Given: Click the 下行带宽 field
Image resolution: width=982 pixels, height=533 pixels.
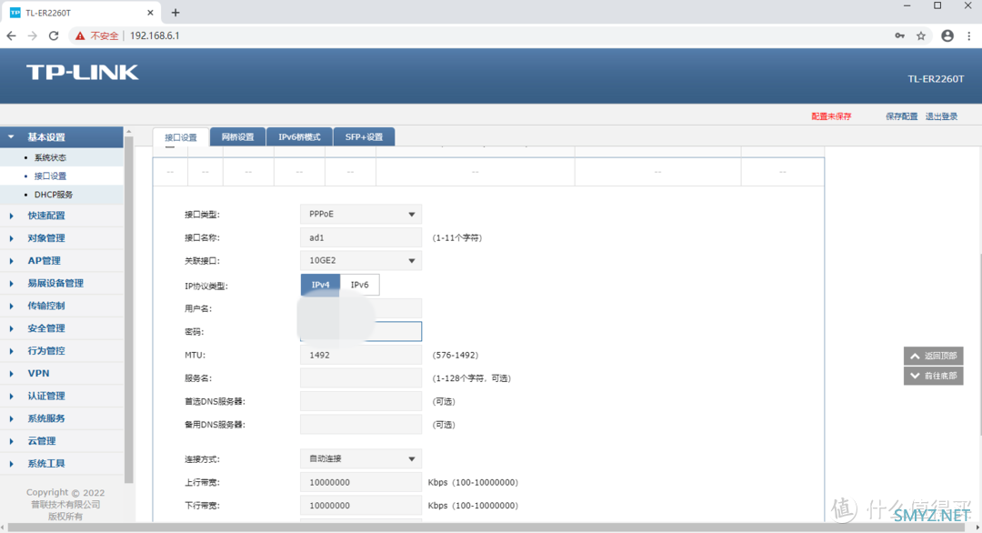Looking at the screenshot, I should click(x=361, y=506).
